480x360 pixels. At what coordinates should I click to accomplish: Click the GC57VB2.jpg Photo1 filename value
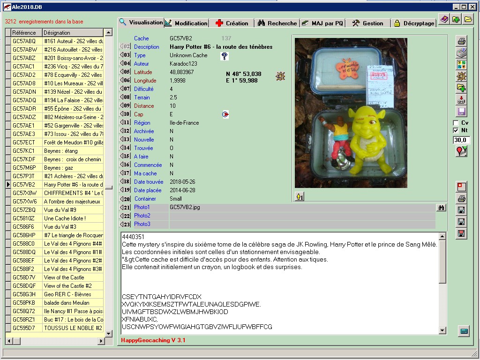[185, 207]
